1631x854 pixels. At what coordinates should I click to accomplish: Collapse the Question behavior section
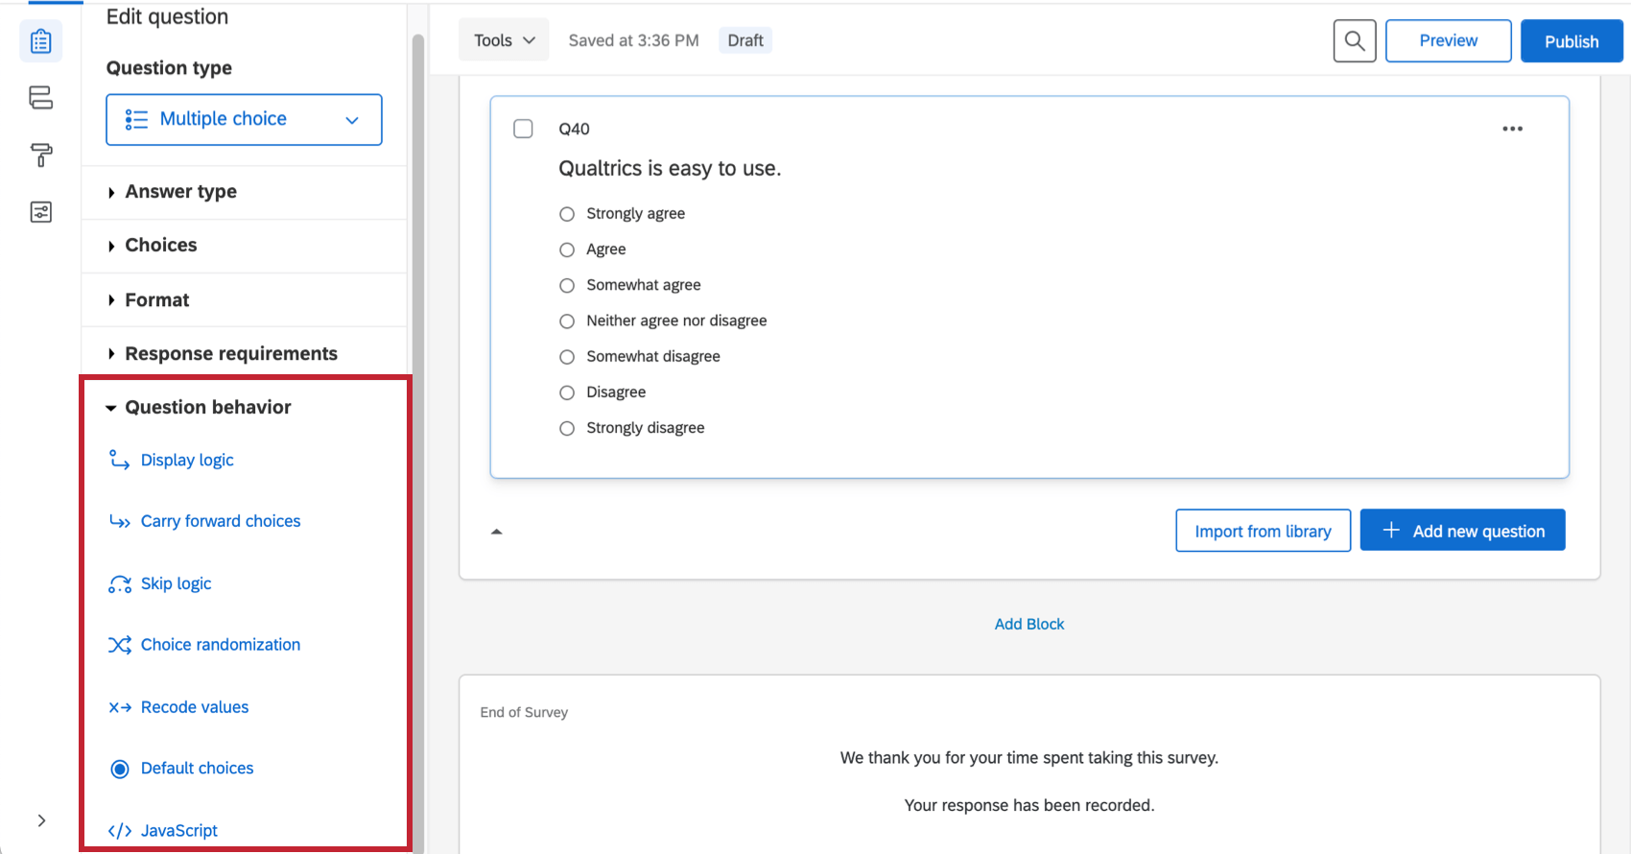(199, 407)
